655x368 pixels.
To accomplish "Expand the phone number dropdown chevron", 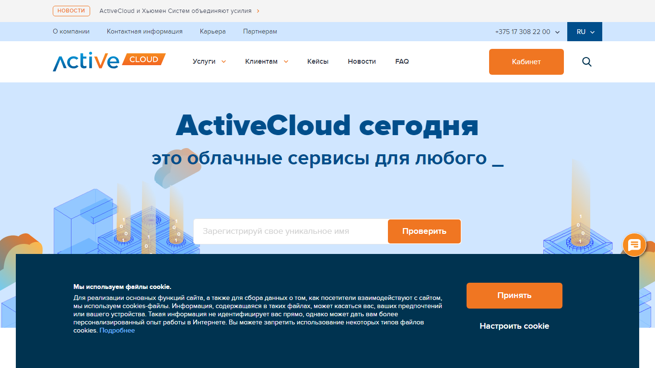I will point(557,32).
